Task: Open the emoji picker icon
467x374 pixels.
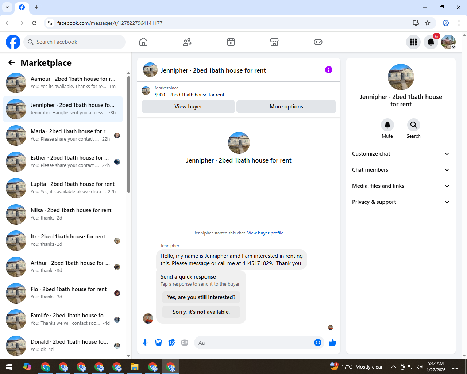Action: click(318, 343)
